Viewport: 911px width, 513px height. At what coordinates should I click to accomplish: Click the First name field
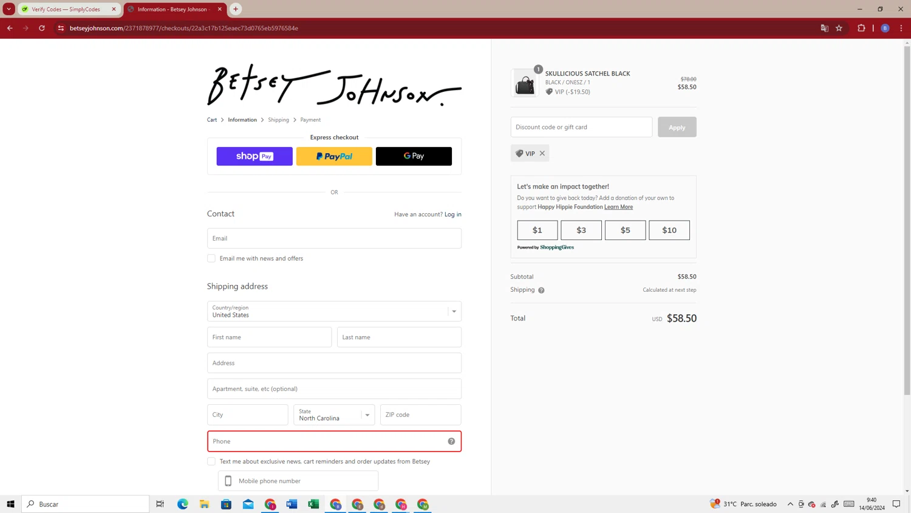tap(269, 337)
